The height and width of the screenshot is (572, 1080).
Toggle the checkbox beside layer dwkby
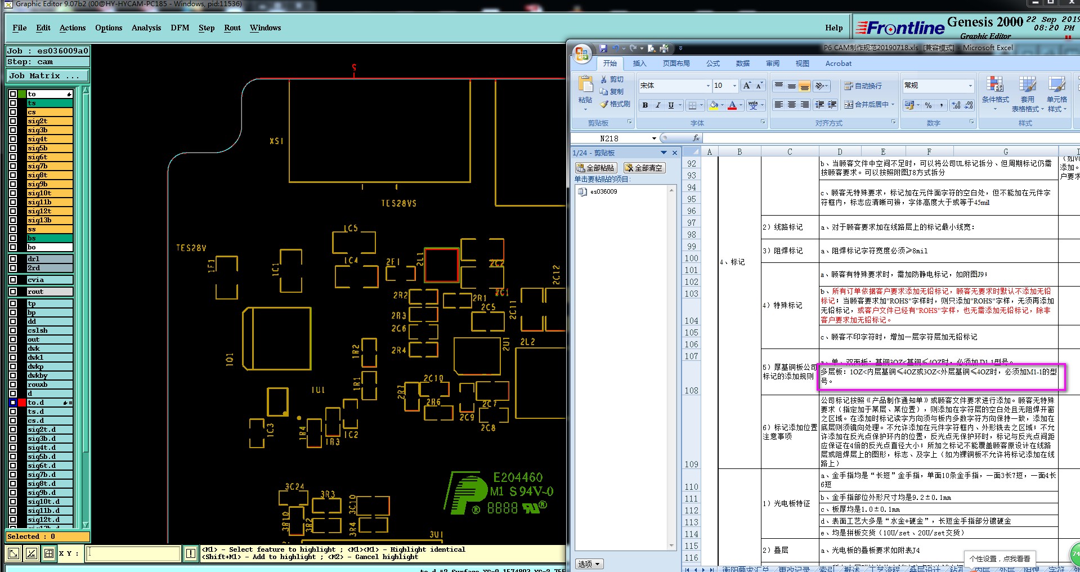tap(13, 376)
